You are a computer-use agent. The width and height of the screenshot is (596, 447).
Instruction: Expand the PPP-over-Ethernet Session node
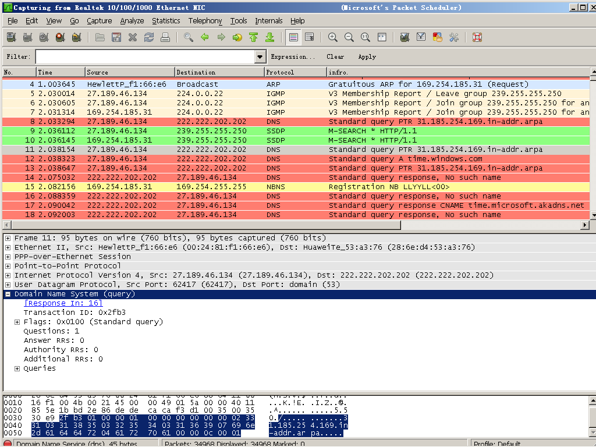(8, 257)
